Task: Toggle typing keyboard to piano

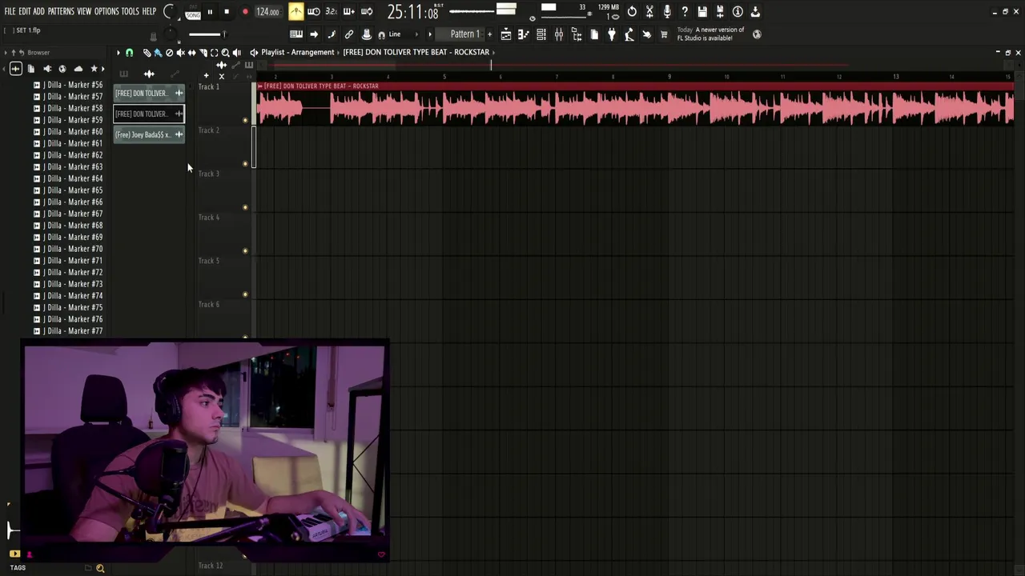Action: 296,34
